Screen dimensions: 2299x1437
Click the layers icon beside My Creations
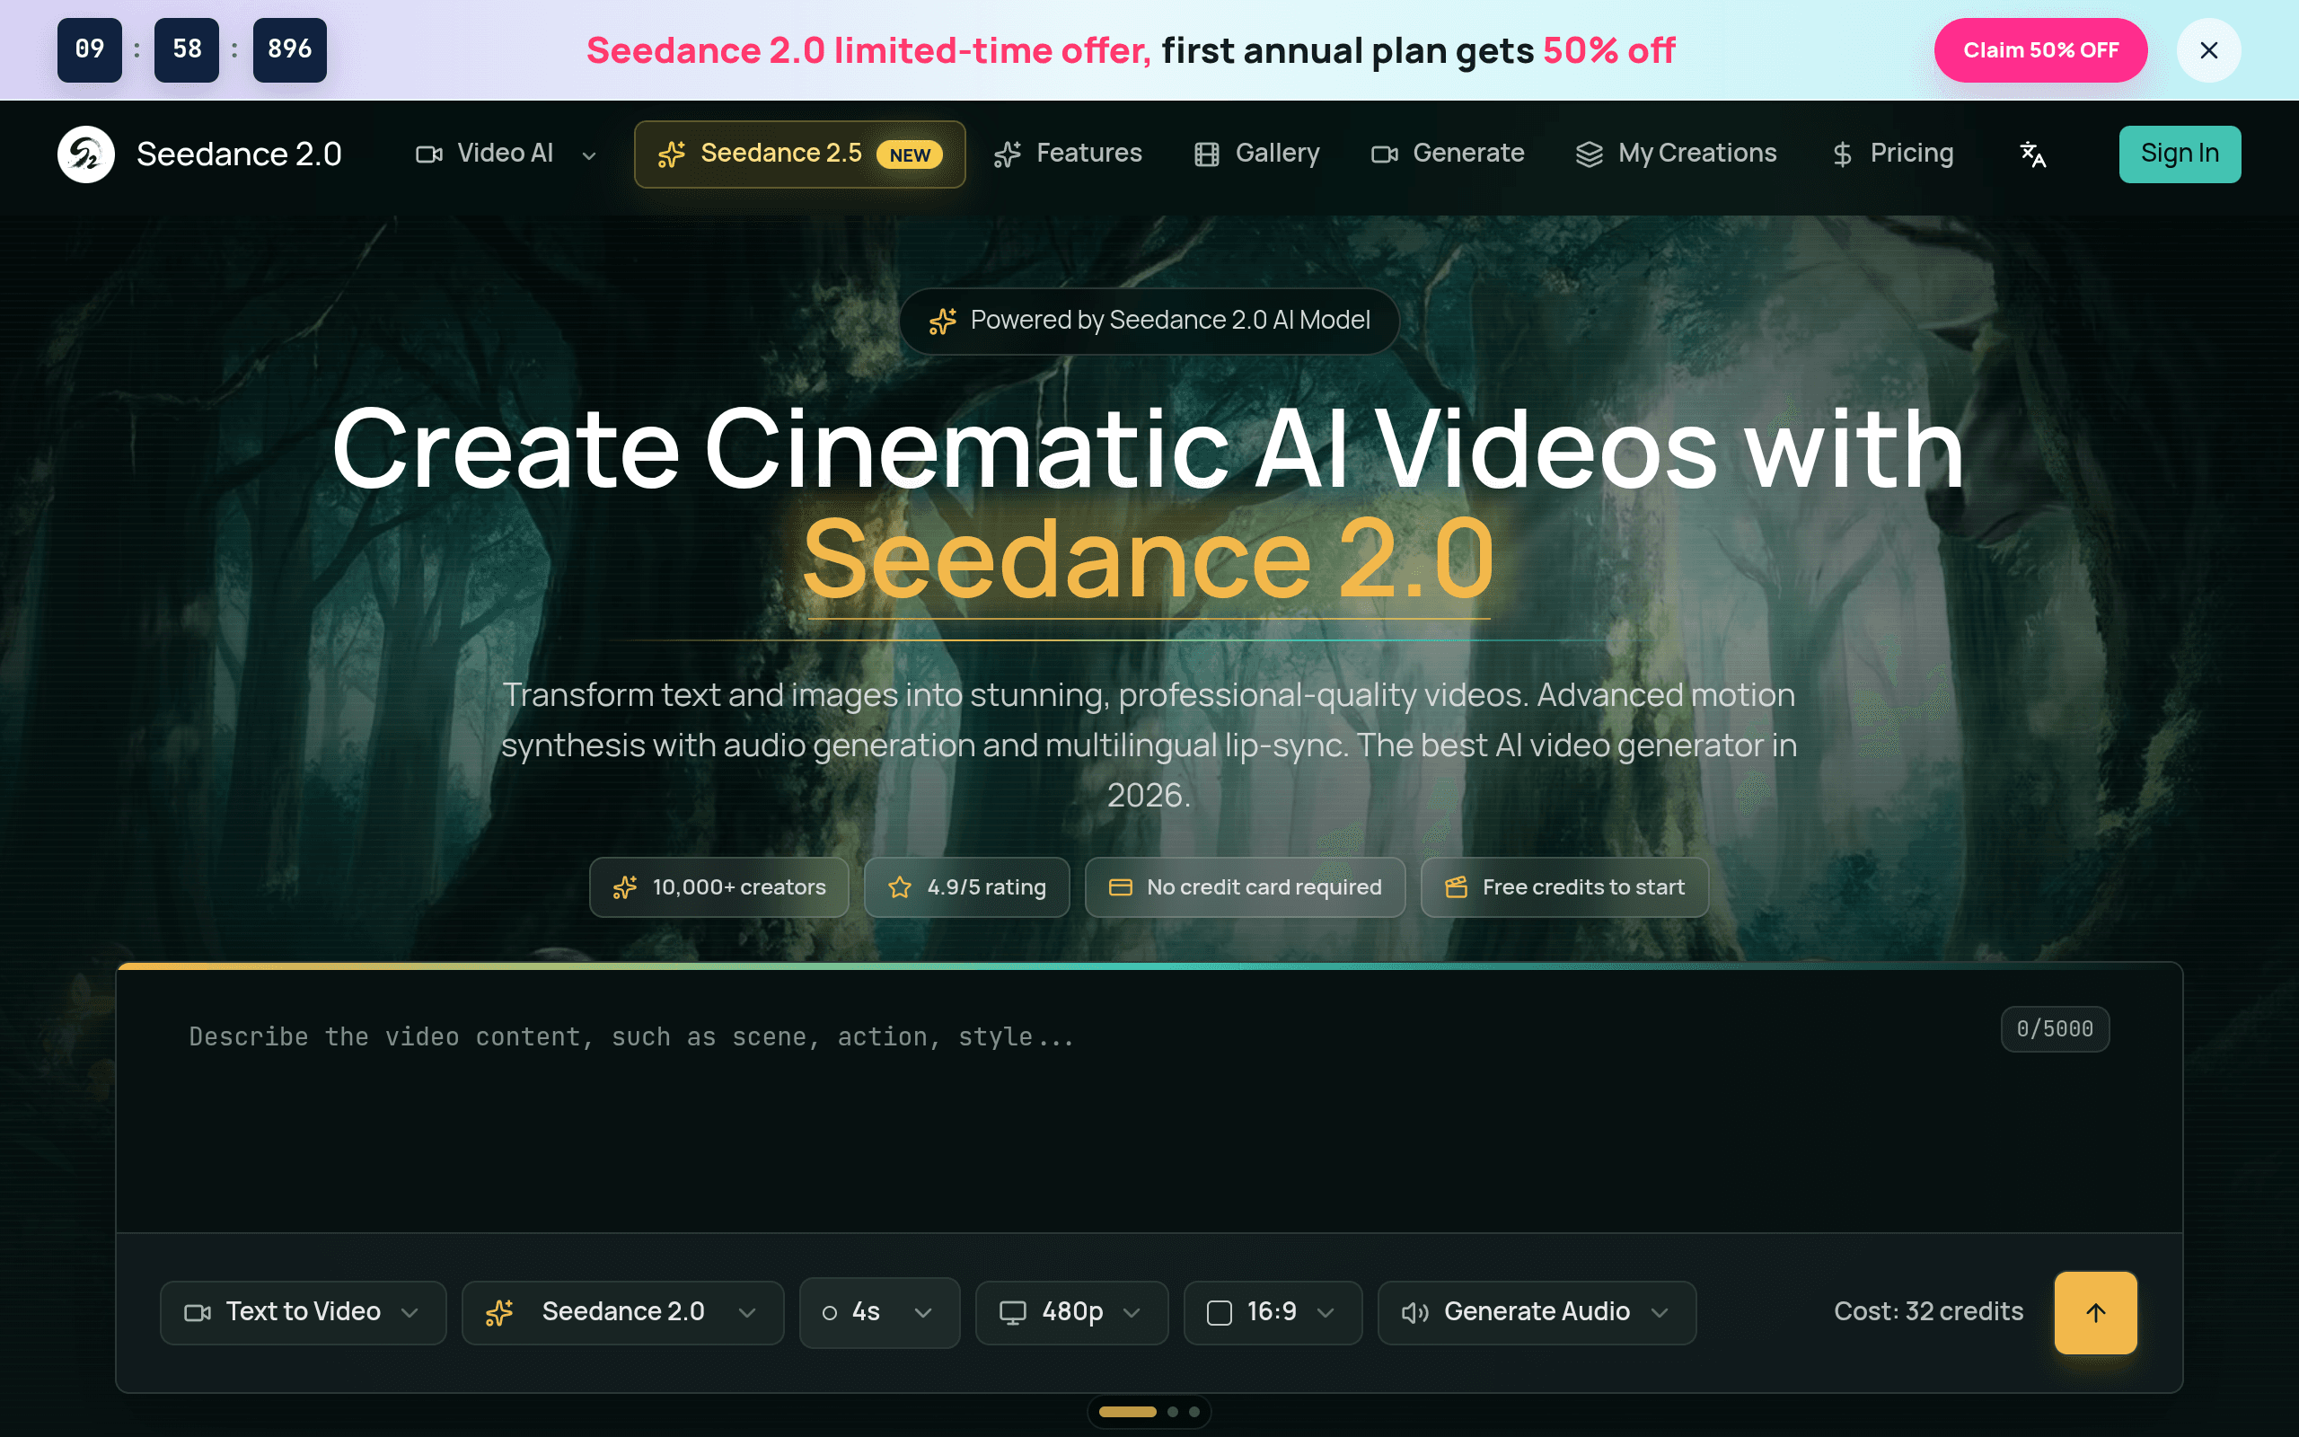pyautogui.click(x=1590, y=154)
